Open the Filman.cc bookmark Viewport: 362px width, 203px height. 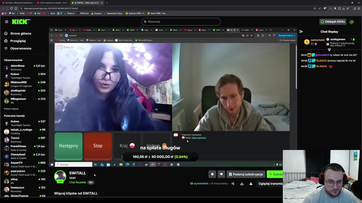tap(69, 13)
